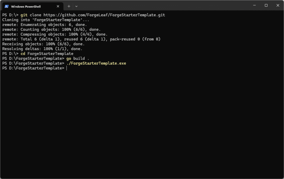
Task: Click the maximize window icon
Action: pos(266,5)
